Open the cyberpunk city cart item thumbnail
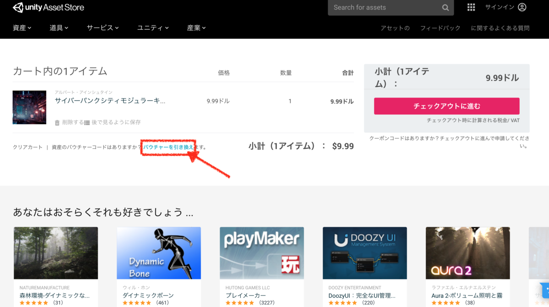This screenshot has width=549, height=307. click(29, 107)
